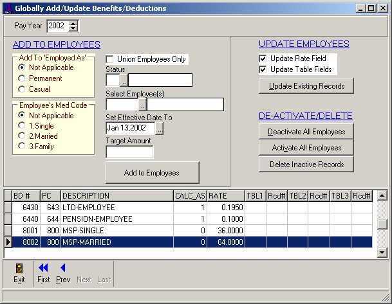
Task: Select 'Not Applicable' under Add To 'Employed As'
Action: tap(22, 67)
